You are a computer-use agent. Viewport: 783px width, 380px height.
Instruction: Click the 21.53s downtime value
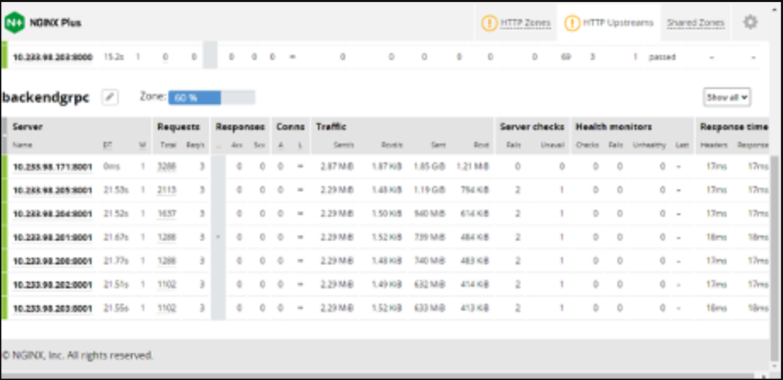click(115, 190)
